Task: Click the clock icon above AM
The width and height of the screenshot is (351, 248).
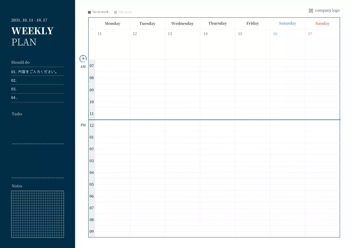Action: pos(83,58)
